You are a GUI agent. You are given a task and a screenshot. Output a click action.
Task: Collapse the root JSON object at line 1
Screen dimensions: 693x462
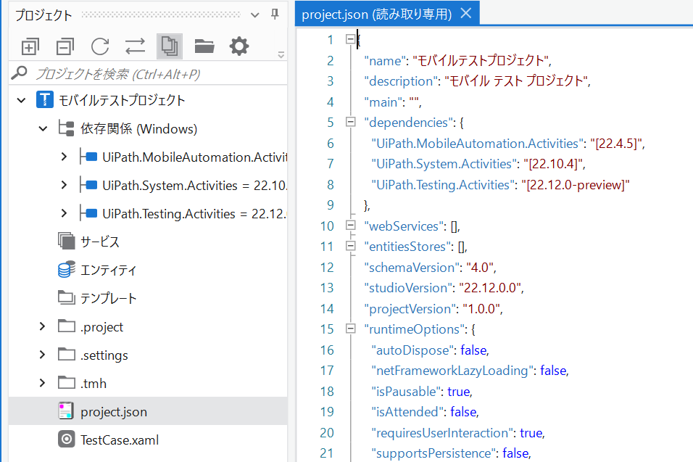(350, 39)
